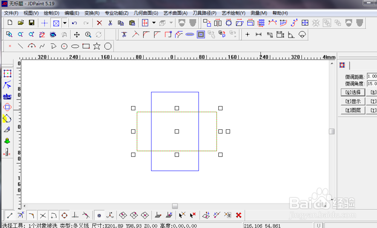
Task: Open the 文件(F) menu
Action: point(11,13)
